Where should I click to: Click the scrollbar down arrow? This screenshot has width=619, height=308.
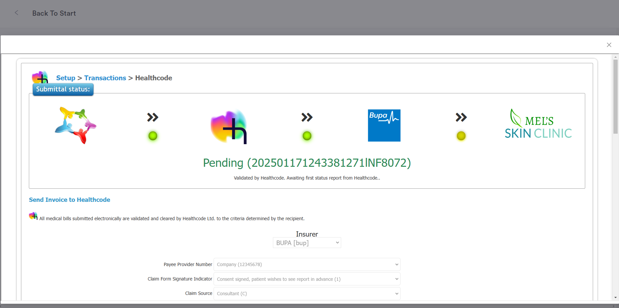click(615, 298)
